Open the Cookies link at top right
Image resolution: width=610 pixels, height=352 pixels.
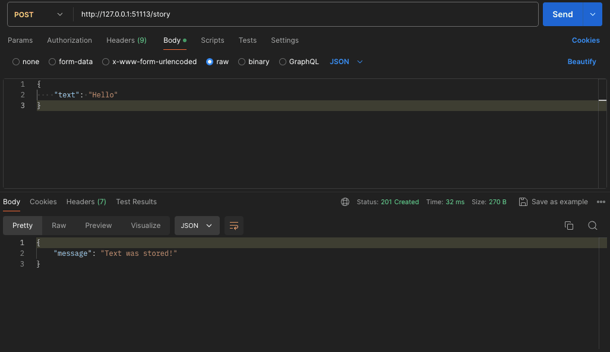pyautogui.click(x=586, y=40)
